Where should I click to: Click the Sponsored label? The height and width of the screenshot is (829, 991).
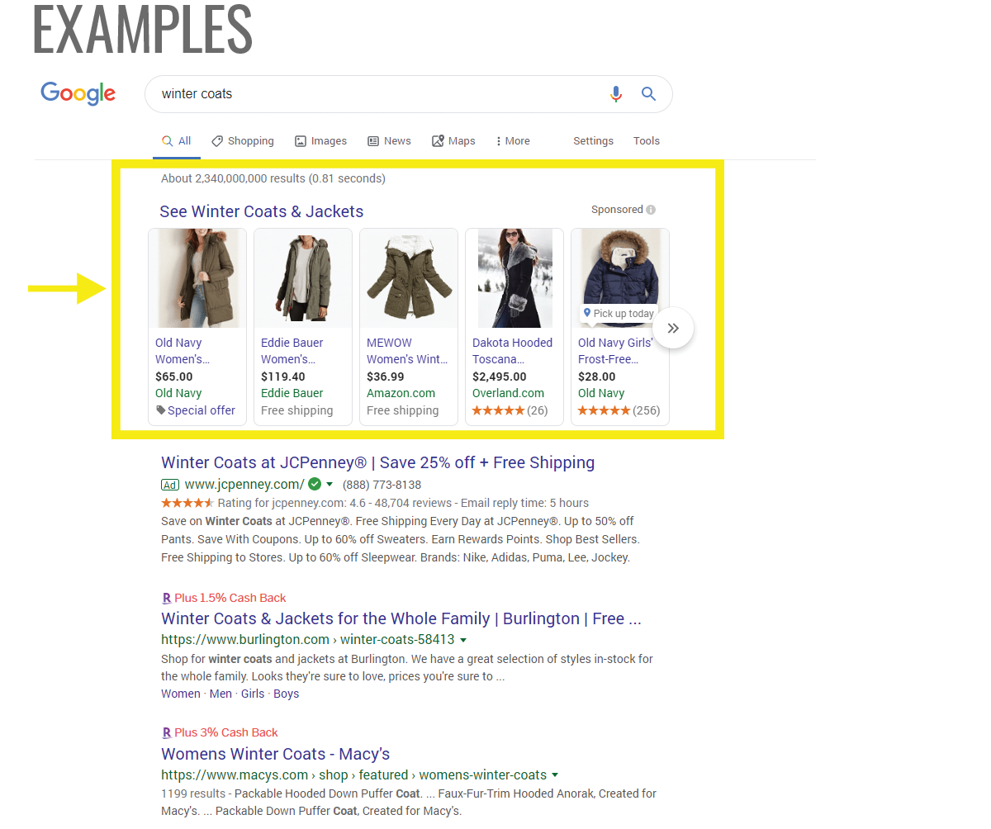(617, 210)
